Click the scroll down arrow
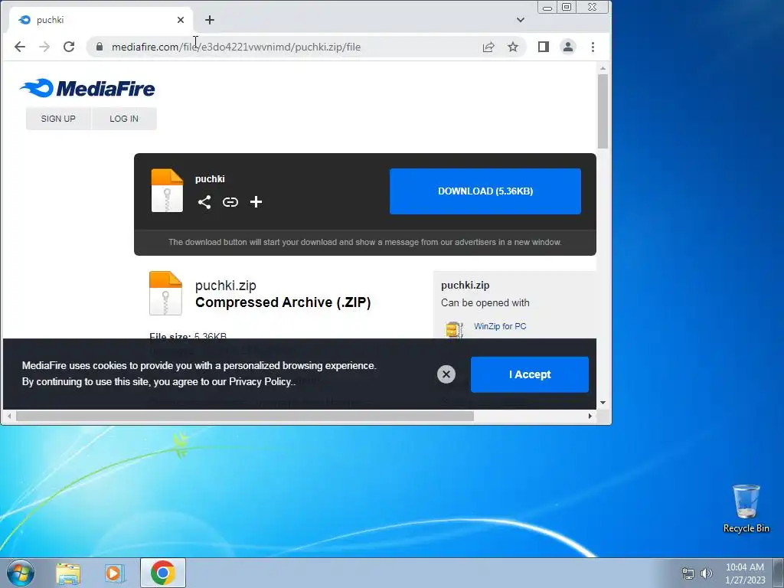Viewport: 784px width, 588px height. point(603,403)
